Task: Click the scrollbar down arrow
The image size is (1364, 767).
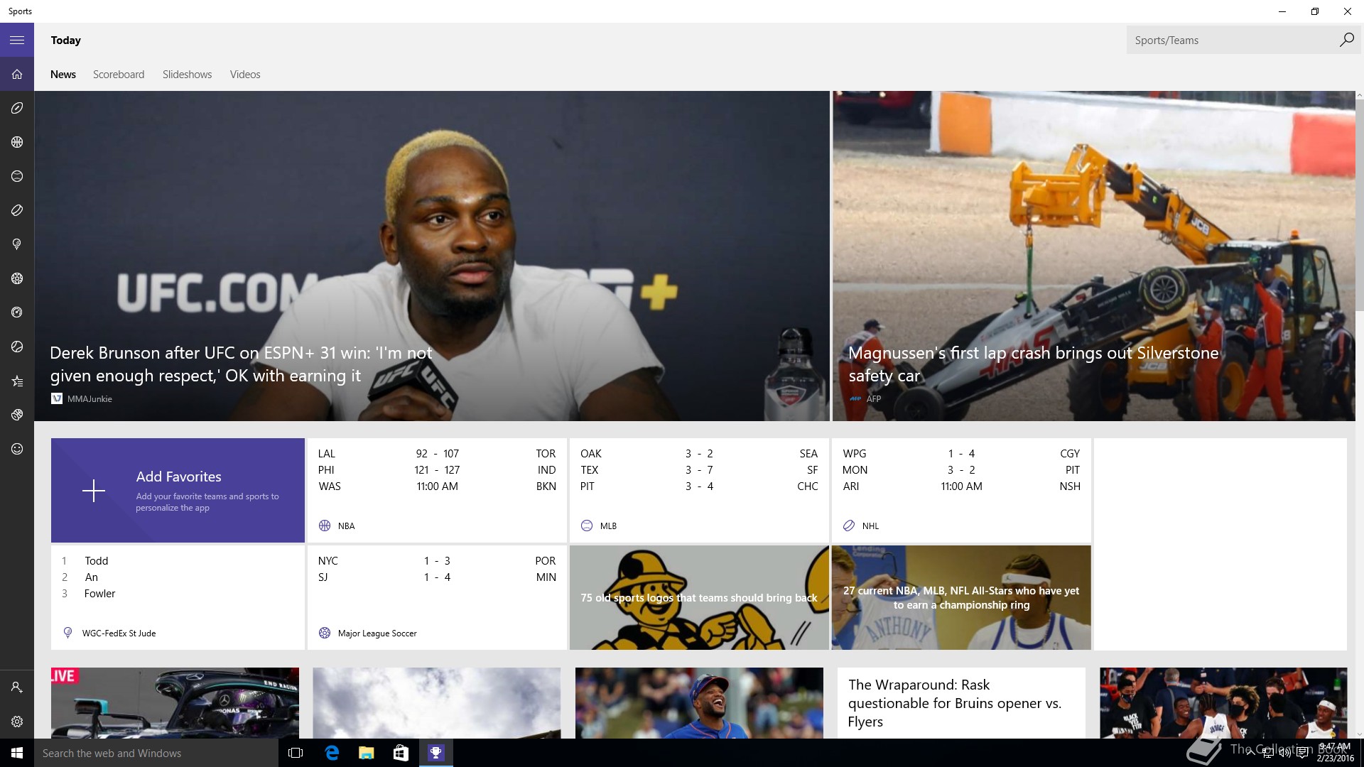Action: [x=1360, y=734]
